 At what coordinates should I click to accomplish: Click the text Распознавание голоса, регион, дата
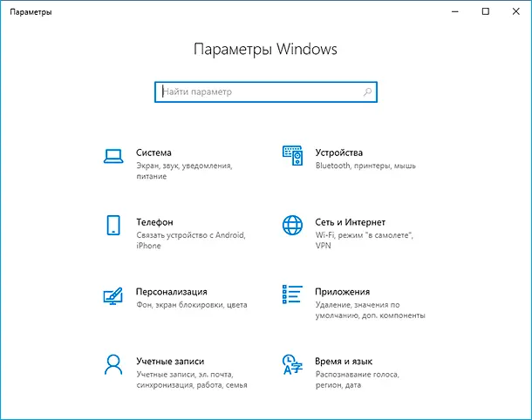click(358, 380)
